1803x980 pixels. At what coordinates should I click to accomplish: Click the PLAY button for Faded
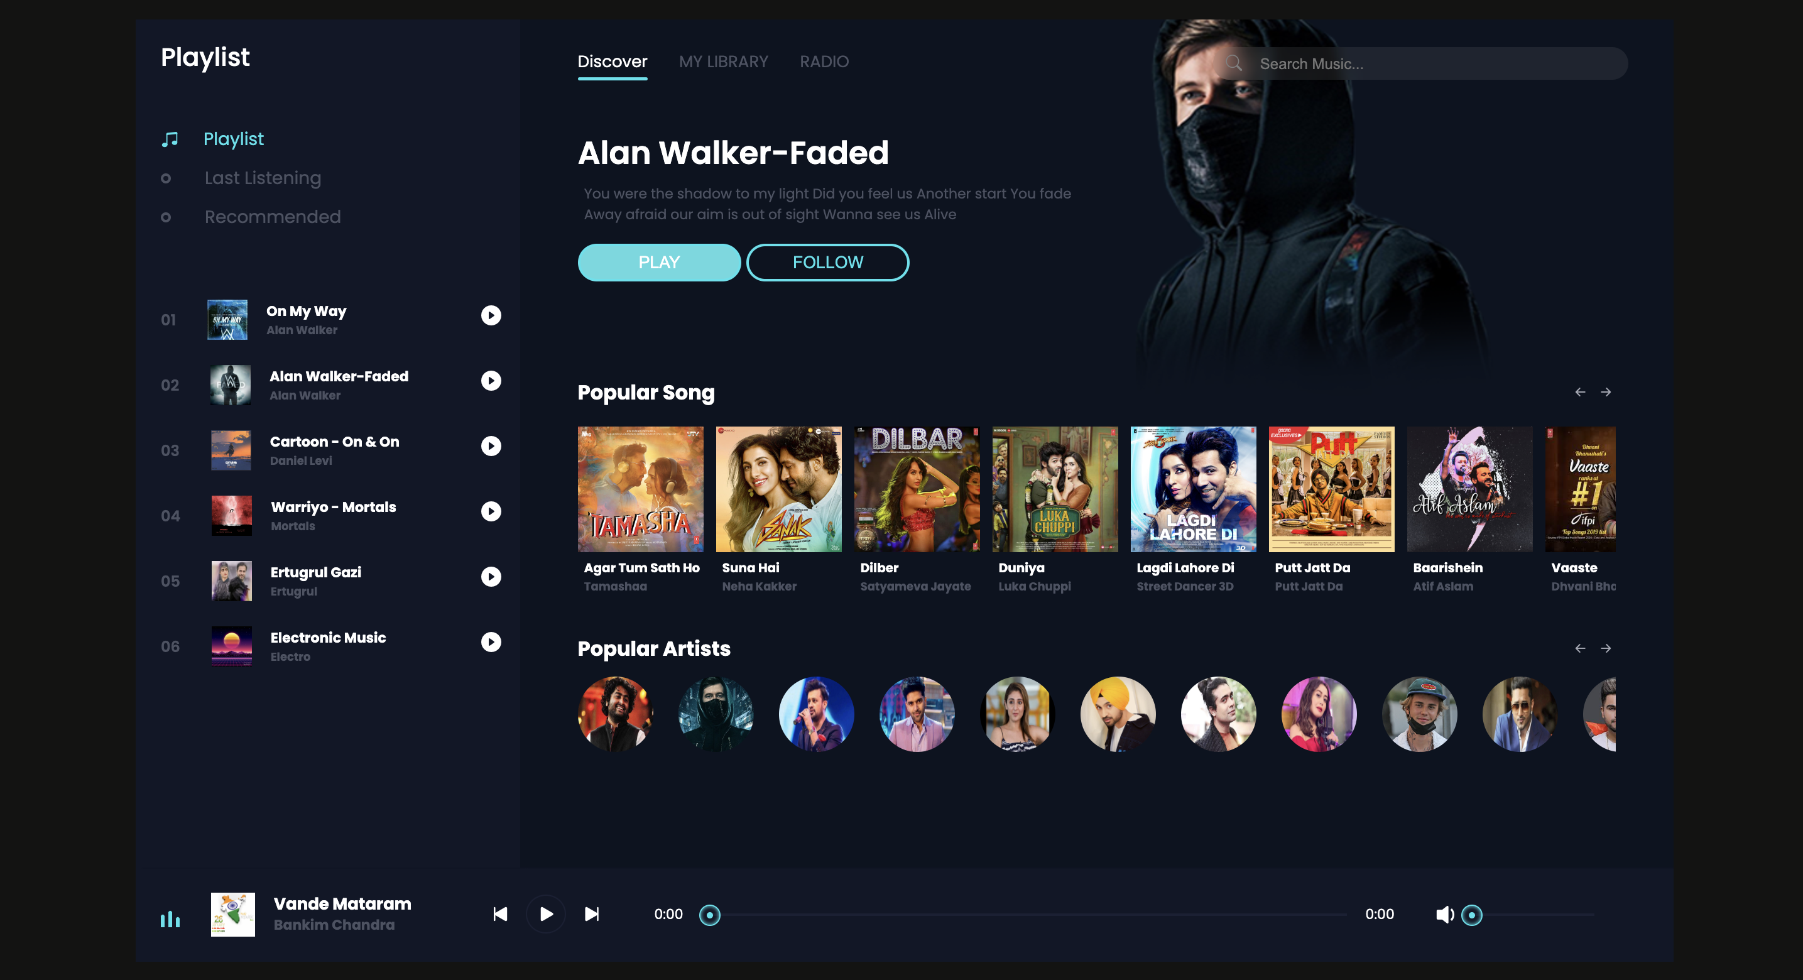tap(660, 263)
